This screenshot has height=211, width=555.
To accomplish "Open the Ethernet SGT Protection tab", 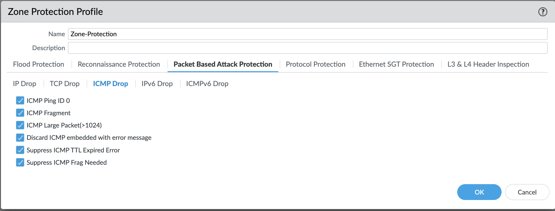I will (x=396, y=64).
